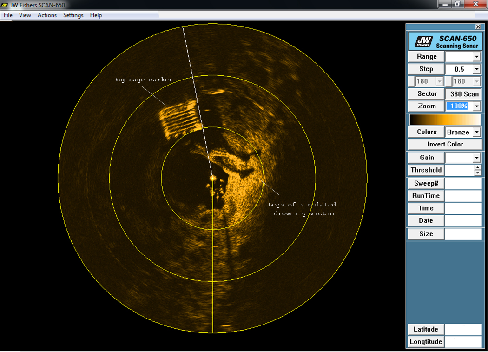
Task: Click the JW Fishers SCAN-650 logo banner
Action: tap(445, 41)
